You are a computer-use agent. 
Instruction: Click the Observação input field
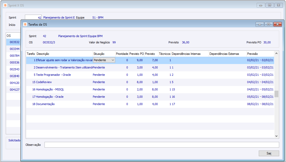click(162, 145)
